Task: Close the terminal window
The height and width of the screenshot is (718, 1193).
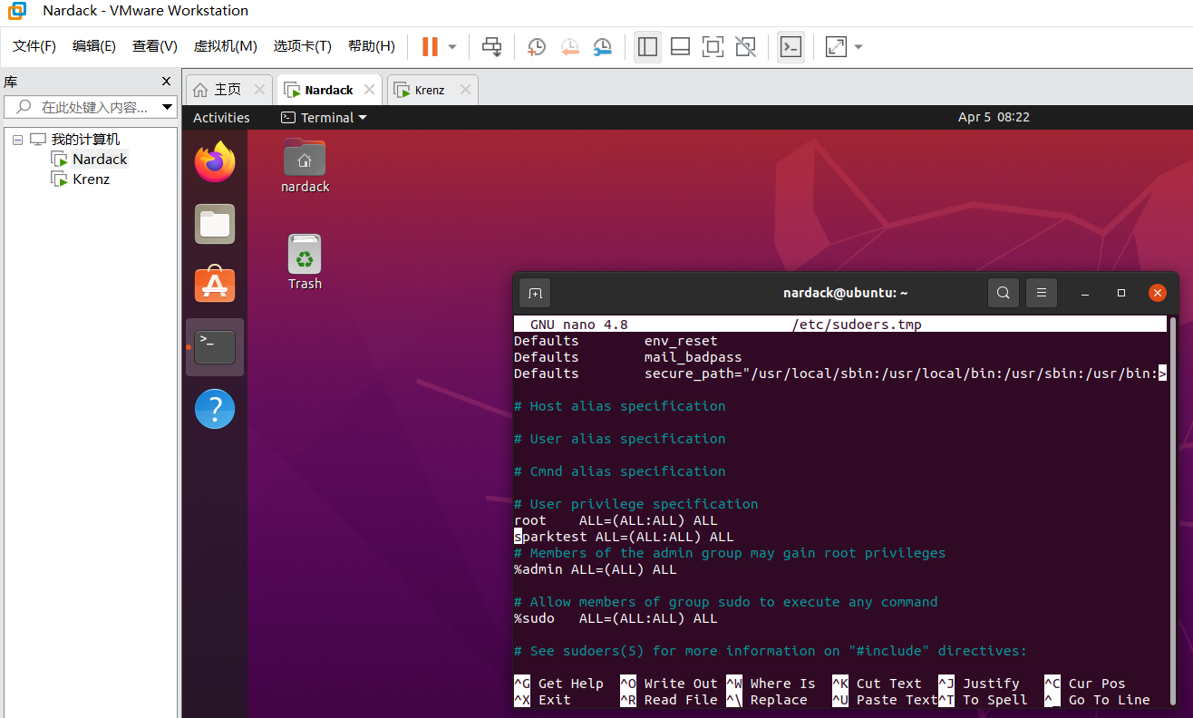Action: coord(1157,293)
